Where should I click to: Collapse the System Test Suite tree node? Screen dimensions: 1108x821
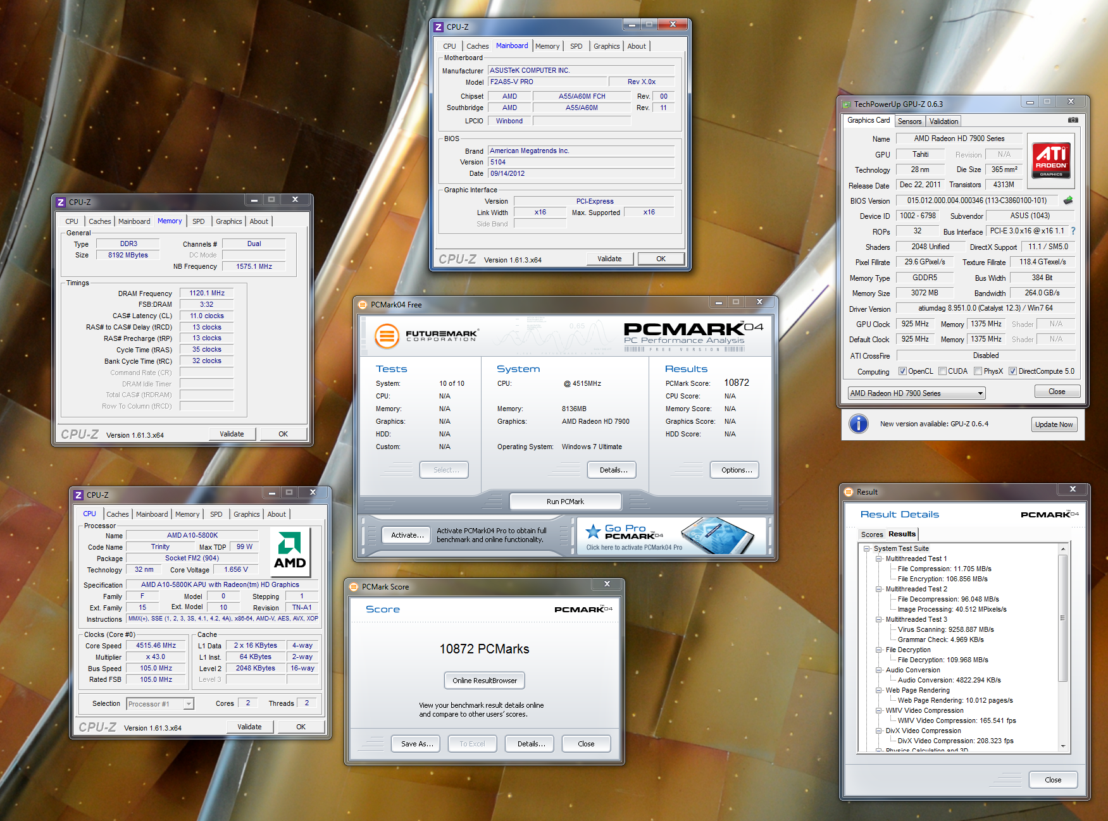(x=867, y=548)
